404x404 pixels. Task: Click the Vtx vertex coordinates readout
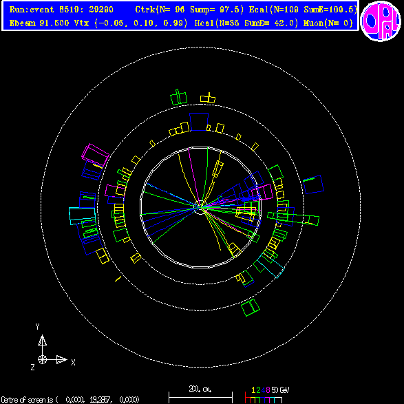pos(131,23)
